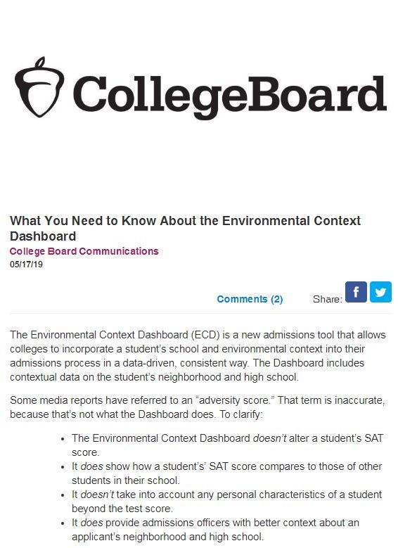Open the Comments (2) link
Image resolution: width=398 pixels, height=548 pixels.
click(x=250, y=299)
